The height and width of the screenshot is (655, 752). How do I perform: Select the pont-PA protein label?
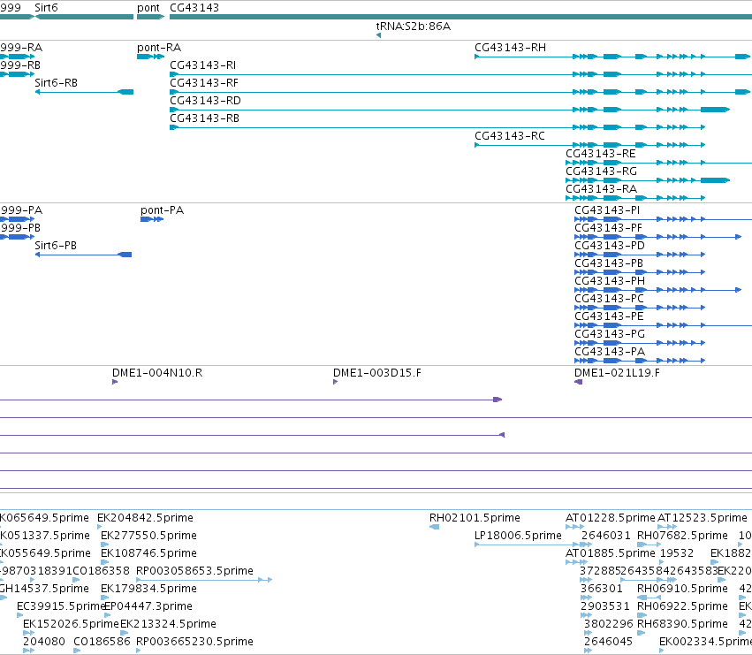click(162, 210)
